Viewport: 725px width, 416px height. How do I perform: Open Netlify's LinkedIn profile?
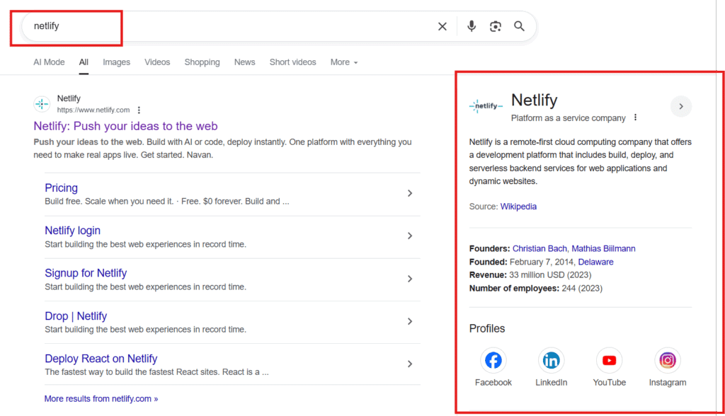tap(551, 360)
